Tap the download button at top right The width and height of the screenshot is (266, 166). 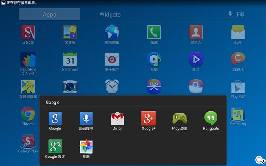tap(236, 15)
